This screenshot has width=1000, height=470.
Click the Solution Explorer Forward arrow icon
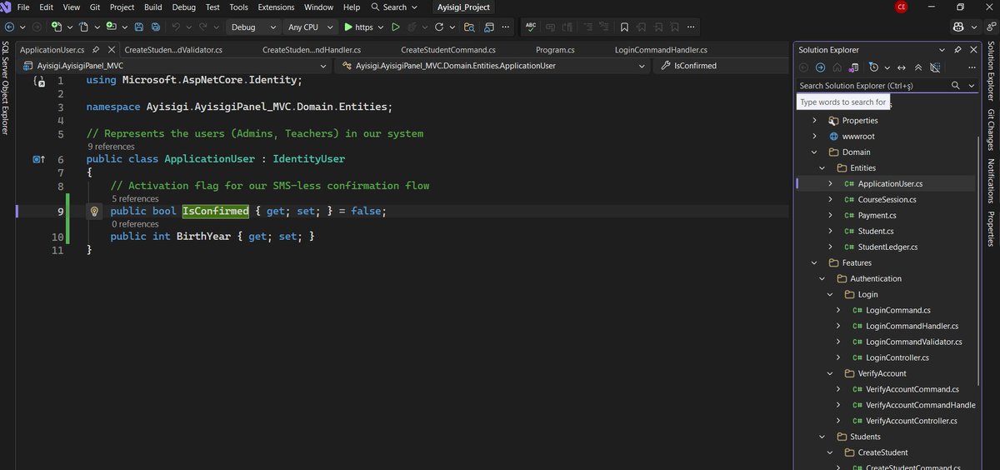pos(820,67)
